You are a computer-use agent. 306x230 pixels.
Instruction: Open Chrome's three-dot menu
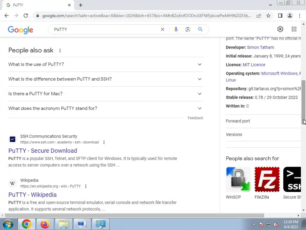point(299,16)
